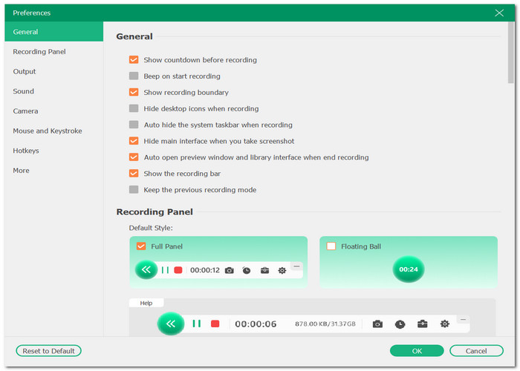Click the 00:24 floating ball preview

pos(409,269)
